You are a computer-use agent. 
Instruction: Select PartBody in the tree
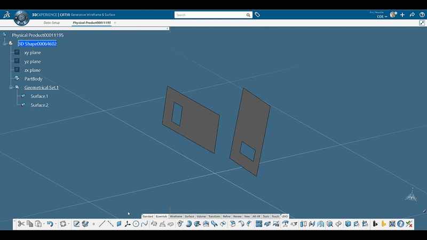pos(33,79)
